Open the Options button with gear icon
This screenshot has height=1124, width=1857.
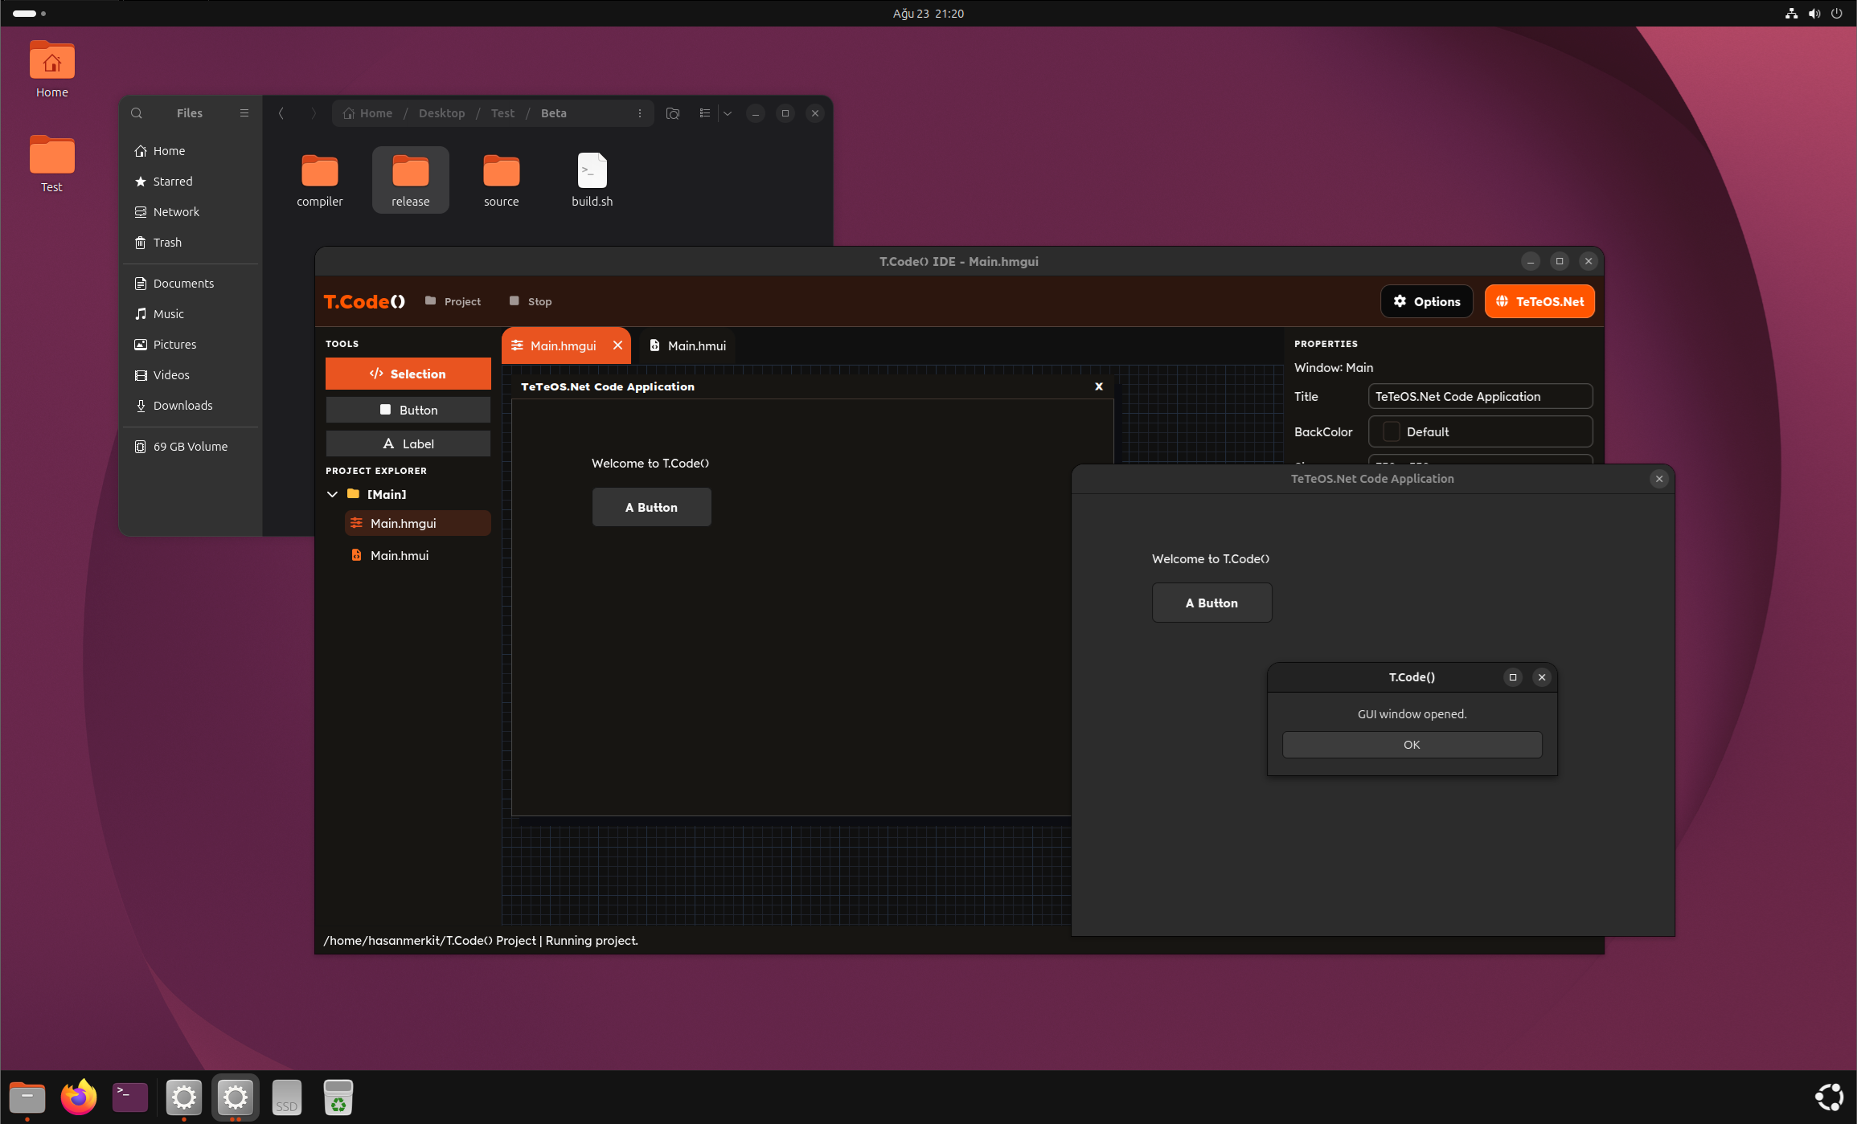tap(1426, 301)
